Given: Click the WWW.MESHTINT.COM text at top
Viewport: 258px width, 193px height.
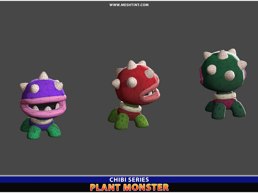Looking at the screenshot, I should pyautogui.click(x=129, y=5).
